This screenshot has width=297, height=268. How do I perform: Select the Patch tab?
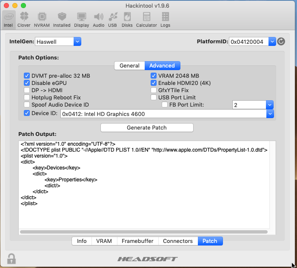210,241
